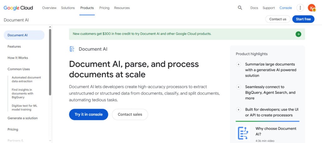Click green arrow in free credit banner
Viewport: 322px width, 143px height.
pyautogui.click(x=298, y=34)
